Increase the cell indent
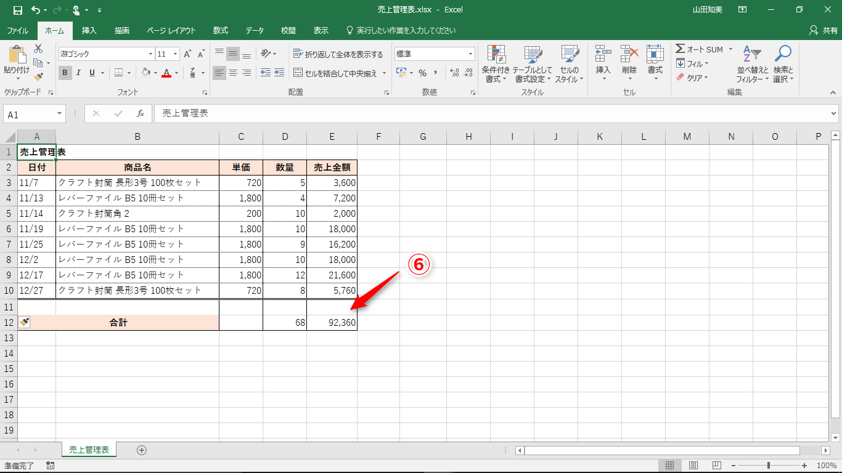Image resolution: width=842 pixels, height=473 pixels. pos(280,73)
